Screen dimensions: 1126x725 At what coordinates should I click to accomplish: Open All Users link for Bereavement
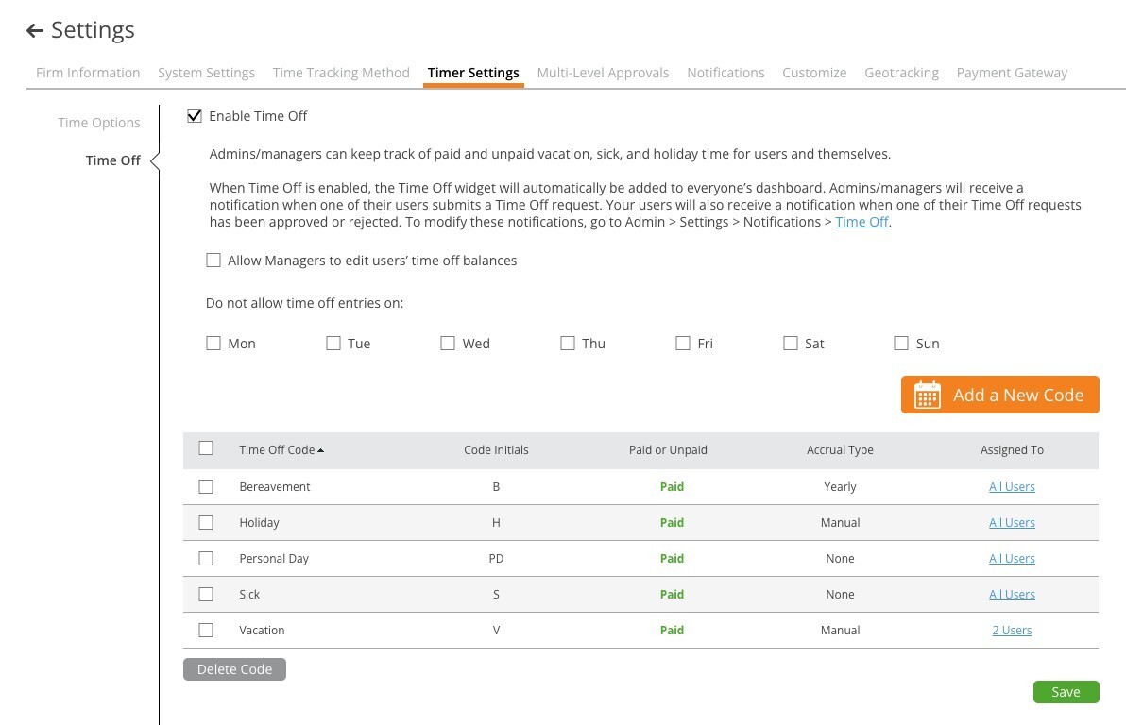point(1012,487)
